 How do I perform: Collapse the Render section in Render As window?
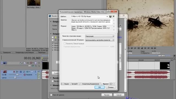tap(51, 78)
